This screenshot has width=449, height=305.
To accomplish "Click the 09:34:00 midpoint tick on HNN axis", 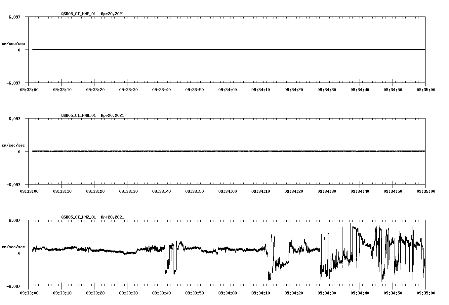I will [228, 190].
